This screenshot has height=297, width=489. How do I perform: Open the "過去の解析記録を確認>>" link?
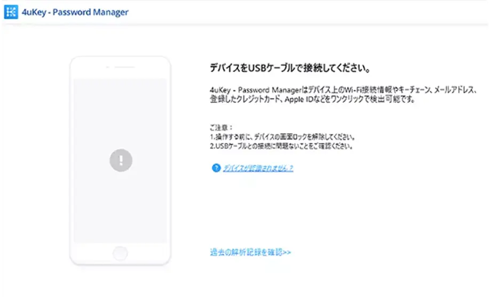tap(250, 252)
